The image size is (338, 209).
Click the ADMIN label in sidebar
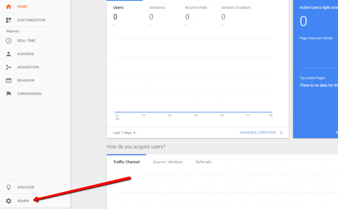point(23,201)
